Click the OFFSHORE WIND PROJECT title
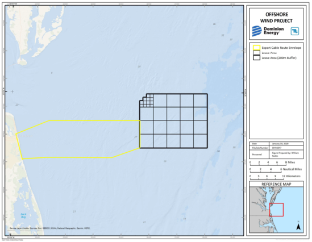 click(276, 18)
